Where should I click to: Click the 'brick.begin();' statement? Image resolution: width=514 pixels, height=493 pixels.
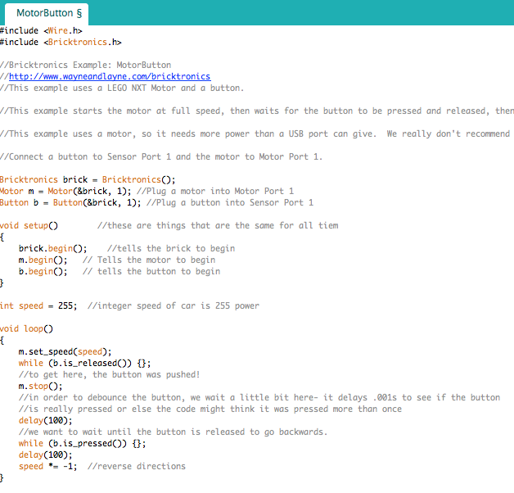(x=52, y=249)
